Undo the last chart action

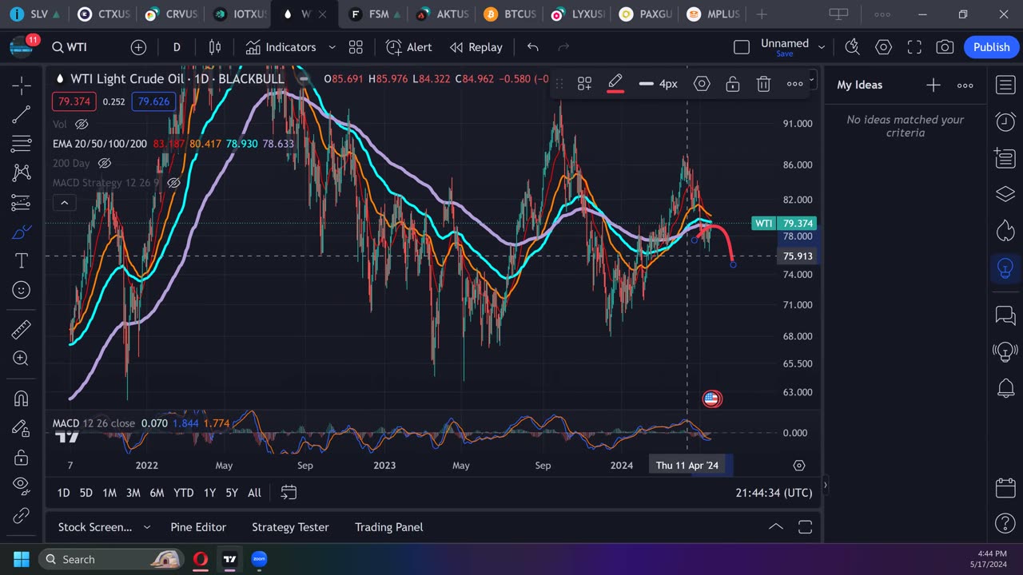pos(533,47)
